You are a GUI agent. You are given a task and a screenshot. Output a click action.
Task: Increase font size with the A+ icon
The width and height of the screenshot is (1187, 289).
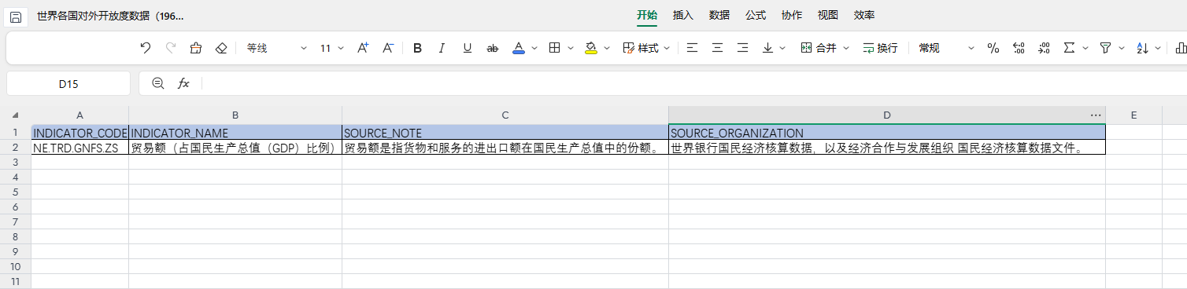coord(363,48)
